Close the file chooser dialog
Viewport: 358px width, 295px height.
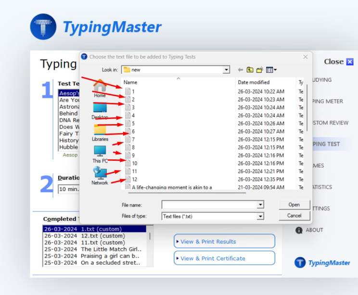point(305,57)
